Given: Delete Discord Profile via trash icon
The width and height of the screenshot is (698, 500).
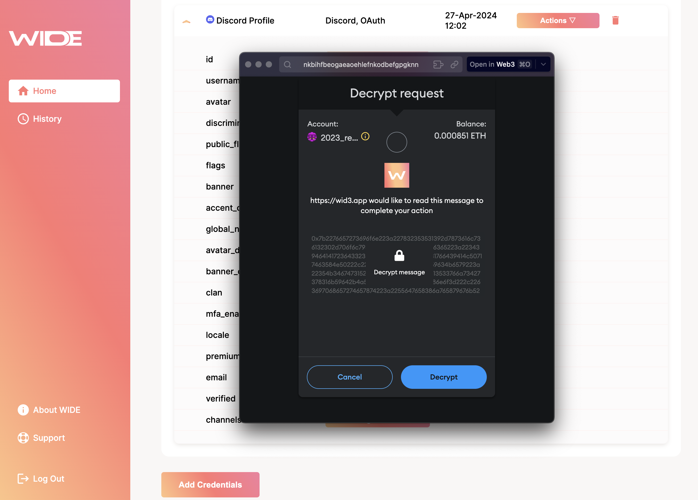Looking at the screenshot, I should coord(615,20).
